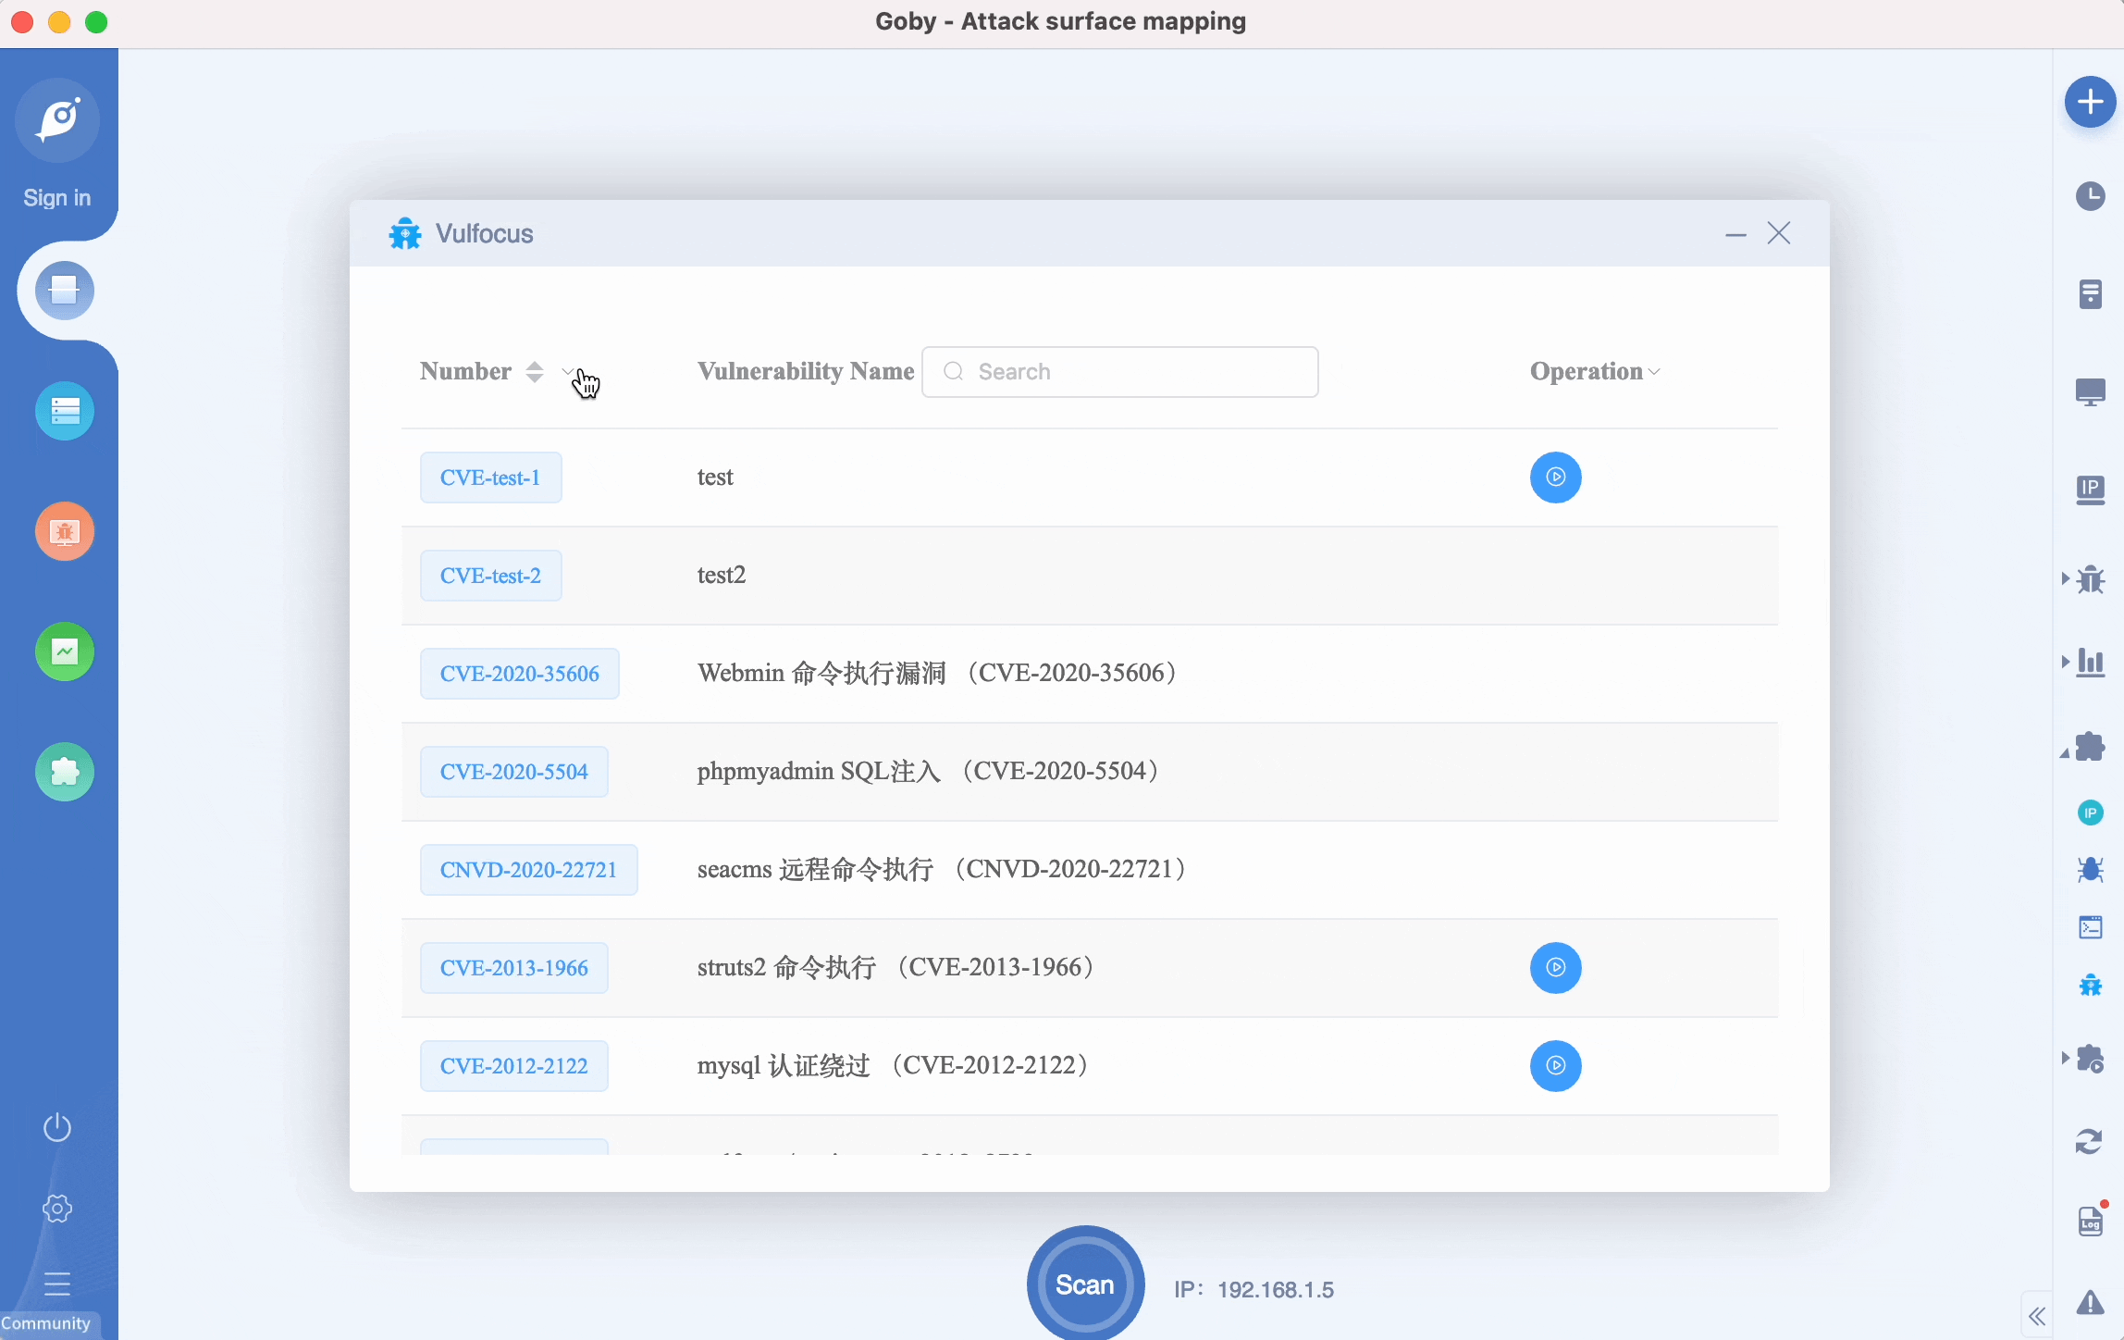This screenshot has height=1340, width=2124.
Task: Open the vulnerability bug icon in left sidebar
Action: pyautogui.click(x=65, y=531)
